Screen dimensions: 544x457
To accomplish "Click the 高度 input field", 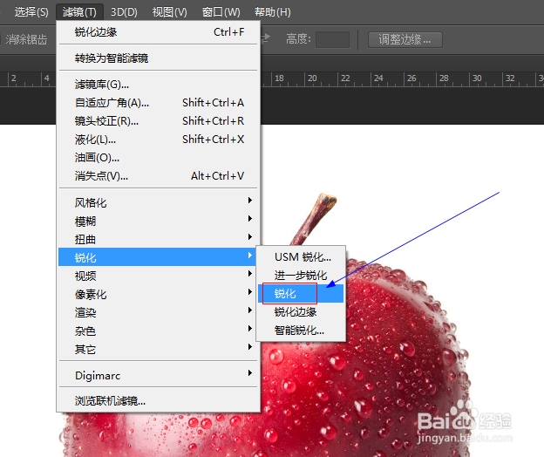I will coord(332,39).
